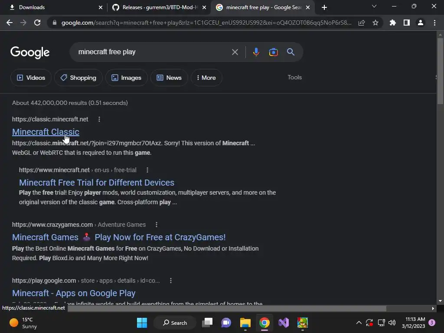Open options for classic.minecraft.net result
Viewport: 444px width, 333px height.
pos(99,119)
